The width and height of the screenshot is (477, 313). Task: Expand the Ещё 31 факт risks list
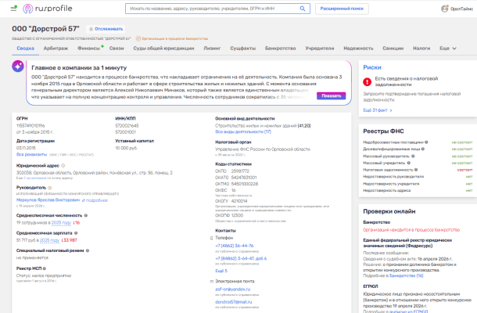coord(375,110)
